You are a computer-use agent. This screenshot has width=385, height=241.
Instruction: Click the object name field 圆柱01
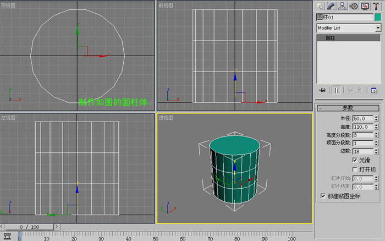tap(344, 17)
